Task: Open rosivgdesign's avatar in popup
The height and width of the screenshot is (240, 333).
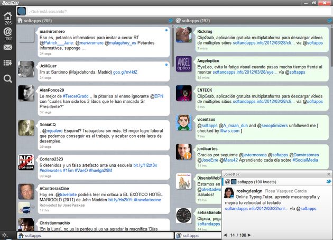Action: [229, 193]
